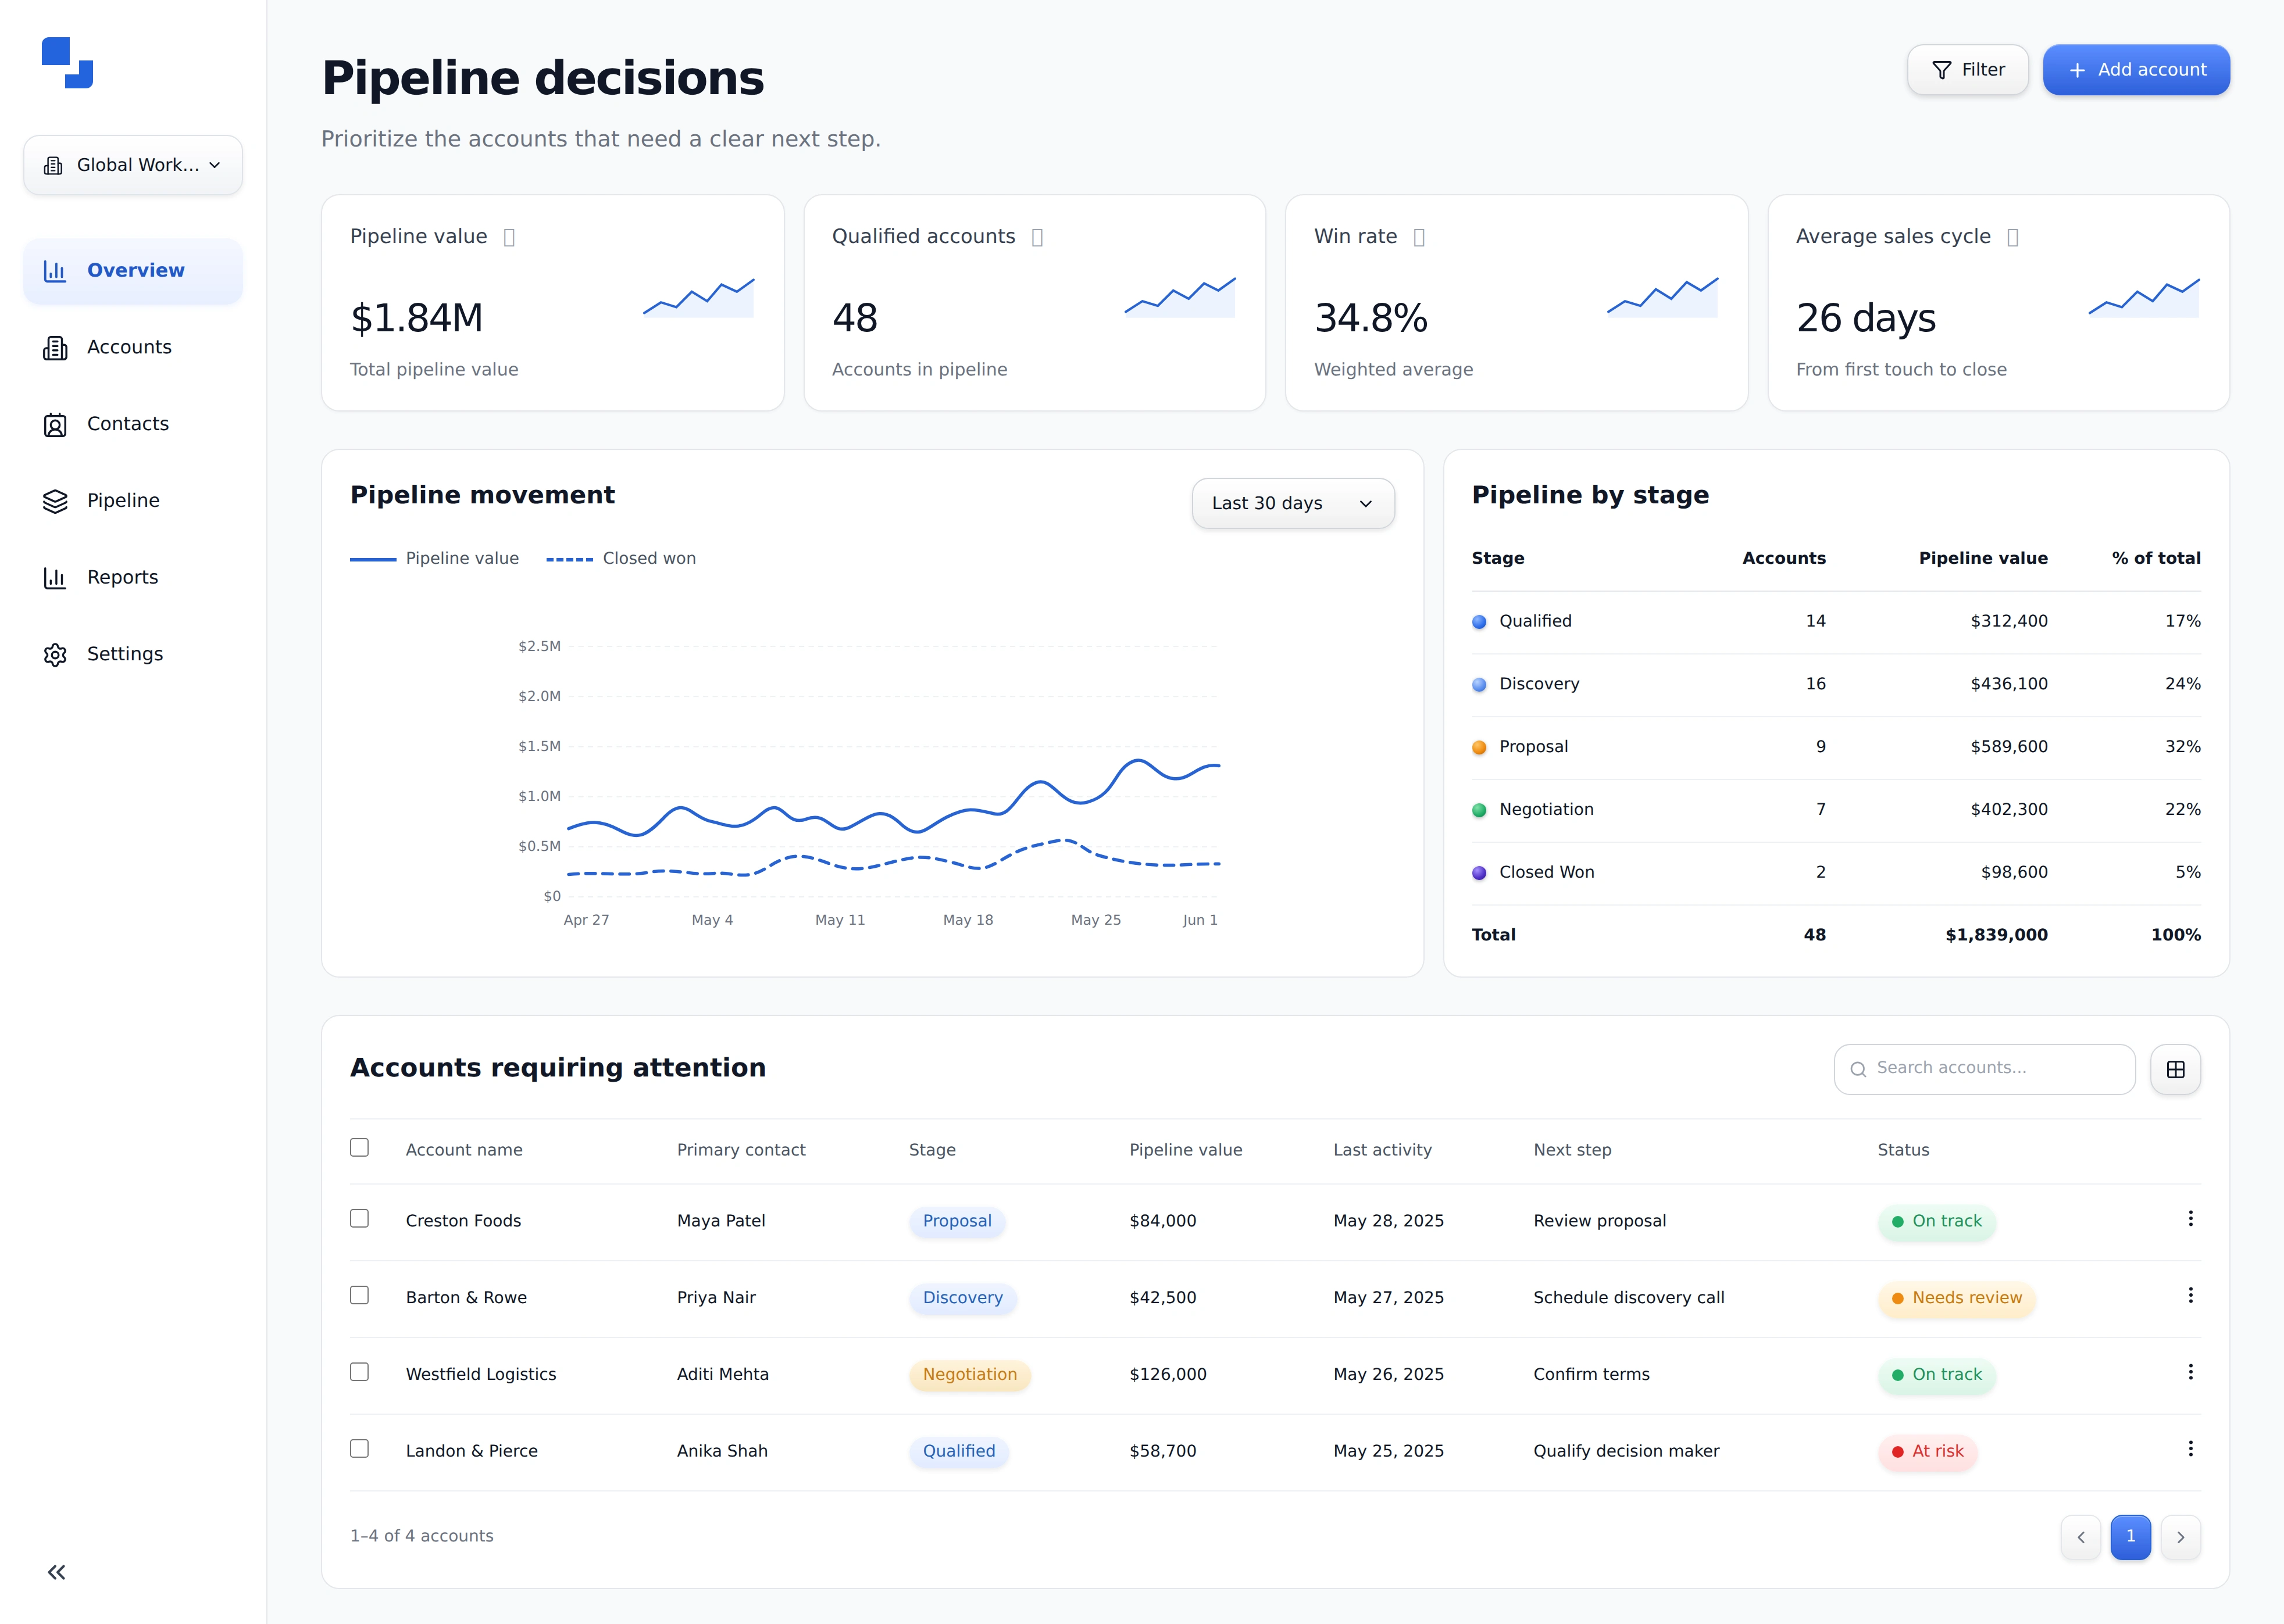Open the Global Work... workspace switcher
The height and width of the screenshot is (1624, 2284).
coord(133,165)
